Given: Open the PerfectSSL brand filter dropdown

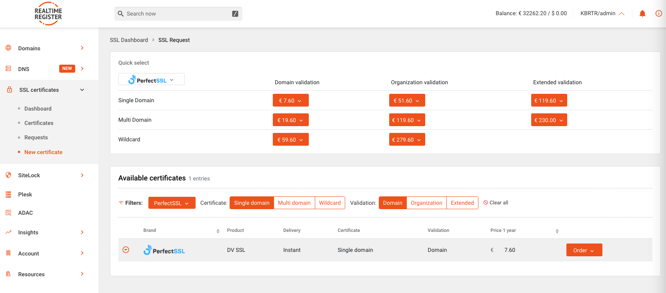Looking at the screenshot, I should pos(172,203).
